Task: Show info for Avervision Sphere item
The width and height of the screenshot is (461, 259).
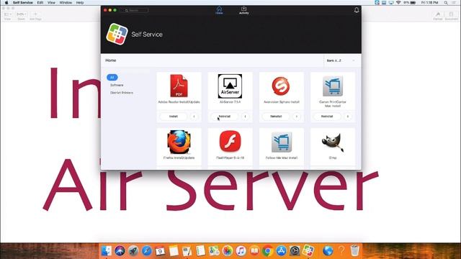Action: 296,117
